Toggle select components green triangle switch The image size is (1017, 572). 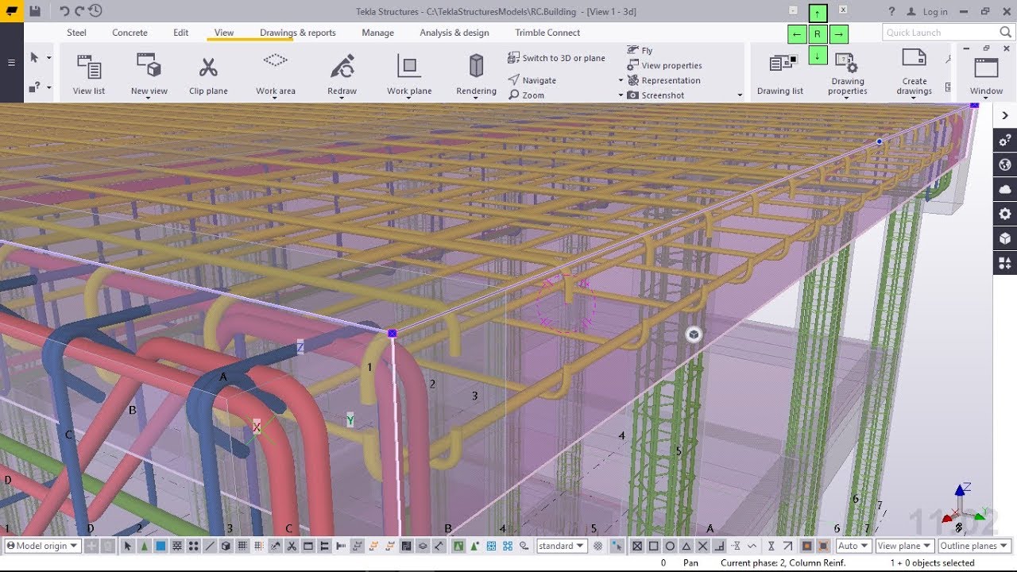point(144,546)
